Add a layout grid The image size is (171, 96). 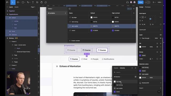tap(161, 30)
